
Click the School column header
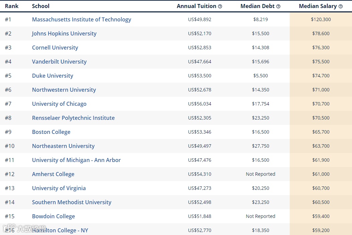41,6
